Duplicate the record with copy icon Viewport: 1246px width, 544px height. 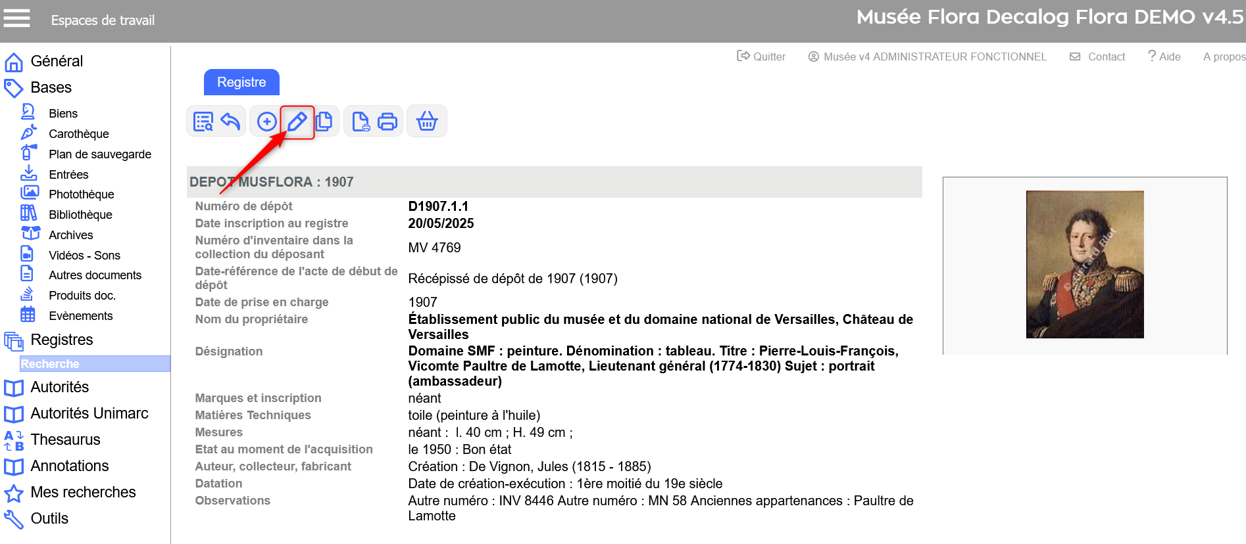click(324, 122)
